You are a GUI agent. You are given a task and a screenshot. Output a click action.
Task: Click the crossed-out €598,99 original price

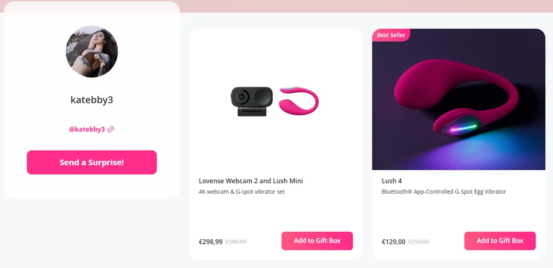click(235, 242)
